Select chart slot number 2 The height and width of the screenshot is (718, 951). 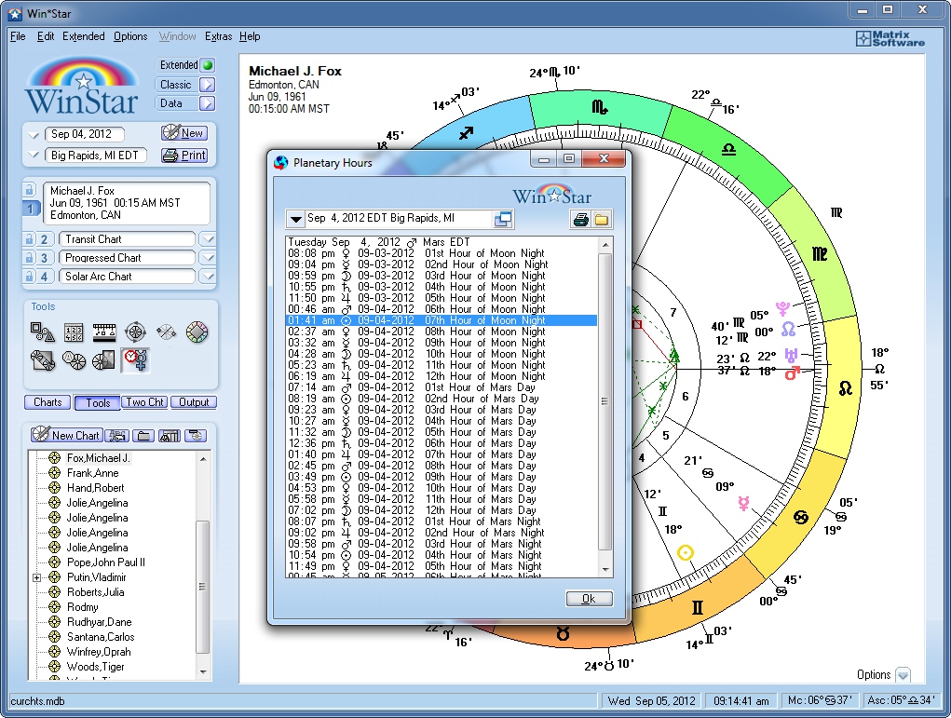coord(44,239)
